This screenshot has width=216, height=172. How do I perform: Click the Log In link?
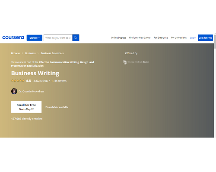193,38
